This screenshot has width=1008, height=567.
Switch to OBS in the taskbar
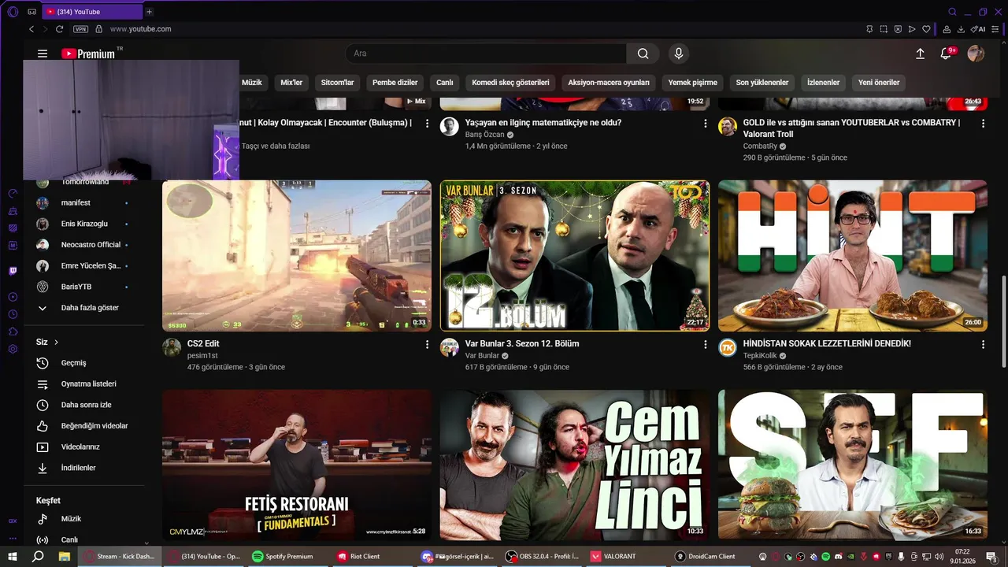point(543,556)
